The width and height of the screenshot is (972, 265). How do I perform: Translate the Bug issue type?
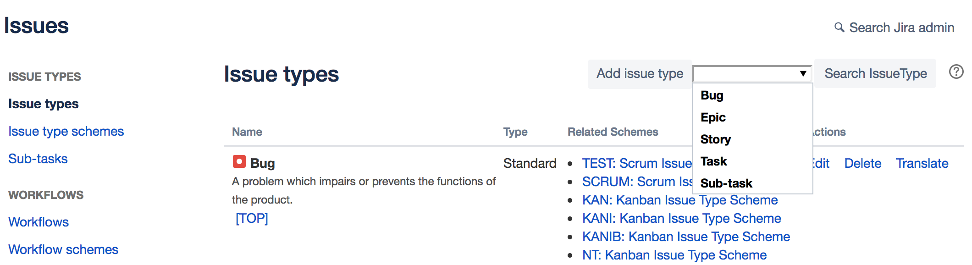(922, 164)
